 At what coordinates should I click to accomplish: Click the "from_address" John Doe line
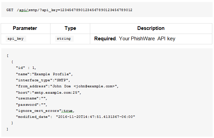(67, 86)
